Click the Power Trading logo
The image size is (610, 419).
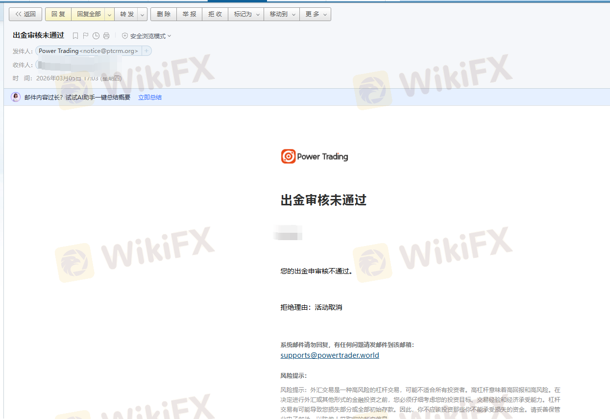314,156
